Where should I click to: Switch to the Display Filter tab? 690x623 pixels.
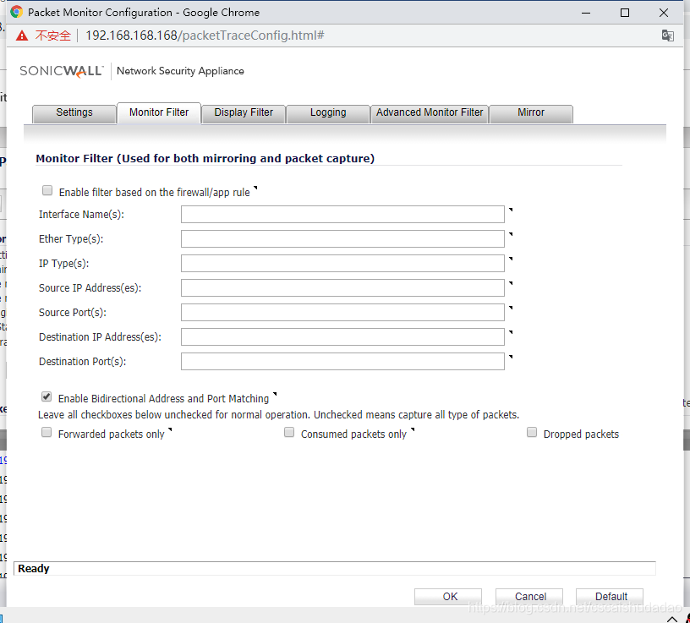244,113
